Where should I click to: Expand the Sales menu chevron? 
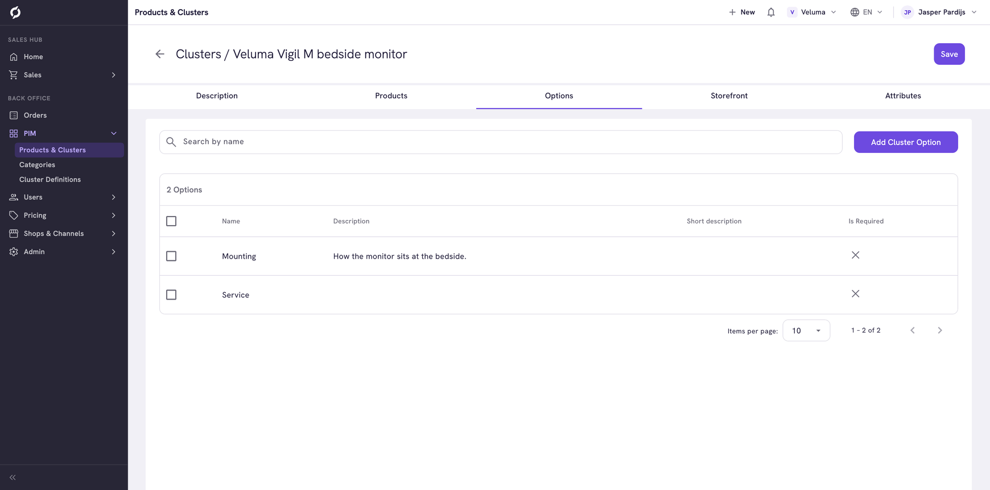114,75
